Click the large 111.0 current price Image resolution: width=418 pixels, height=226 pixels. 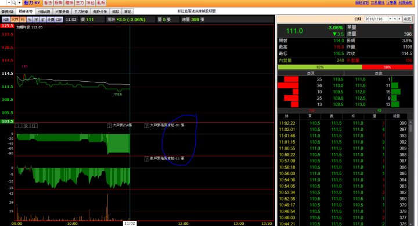tap(294, 31)
